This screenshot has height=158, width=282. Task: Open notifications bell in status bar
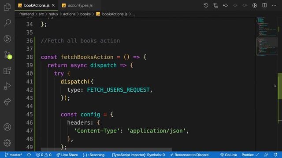275,155
